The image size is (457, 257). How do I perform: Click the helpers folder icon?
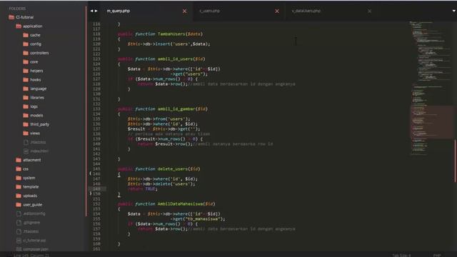click(26, 71)
